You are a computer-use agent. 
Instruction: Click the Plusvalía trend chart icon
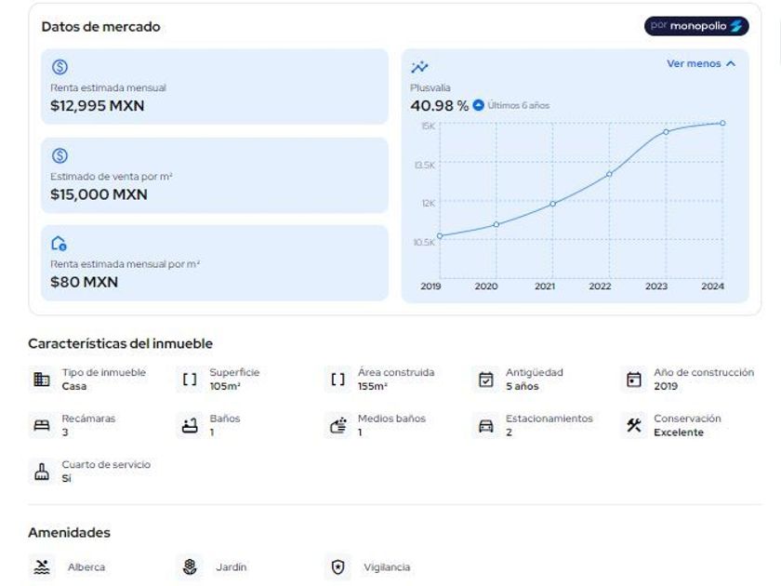tap(419, 67)
